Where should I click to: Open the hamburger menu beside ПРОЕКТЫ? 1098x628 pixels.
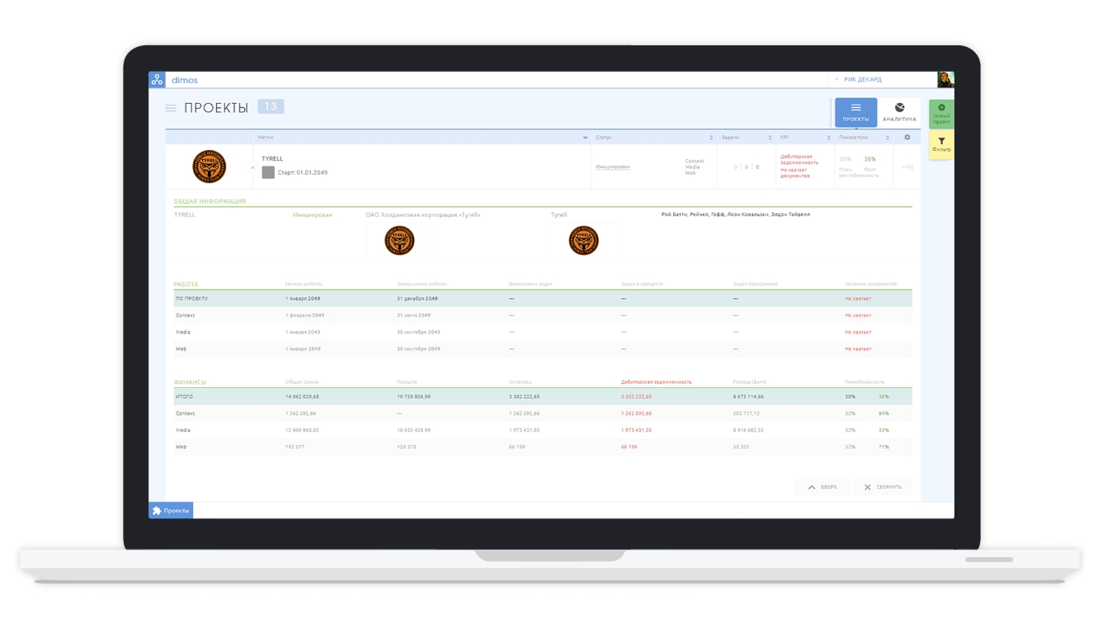[171, 108]
